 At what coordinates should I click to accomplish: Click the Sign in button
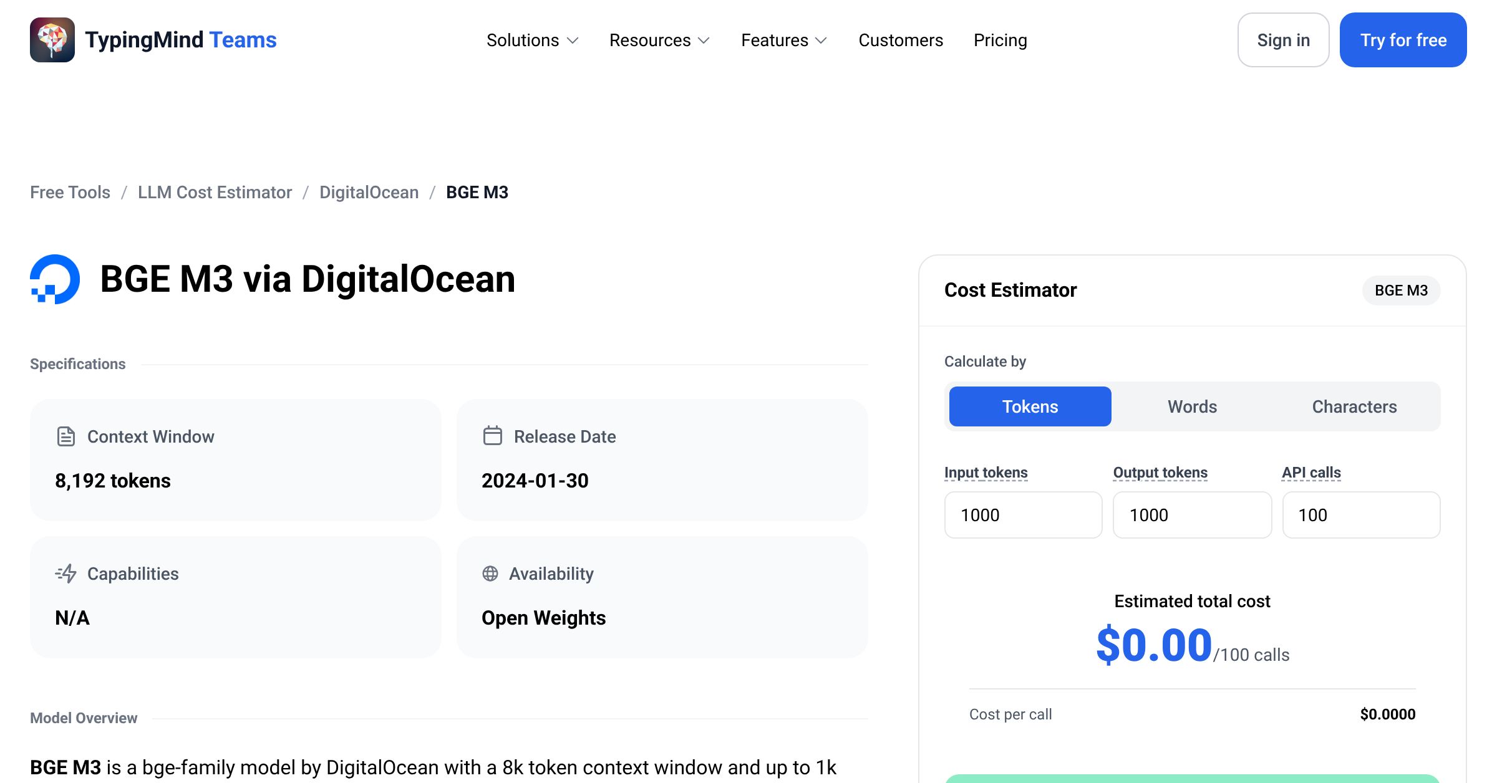(x=1284, y=40)
